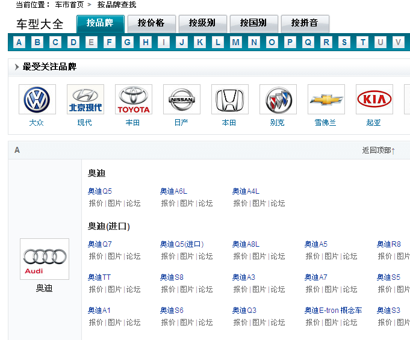Viewport: 410px width, 340px height.
Task: Switch to the 按品牌 tab
Action: (100, 23)
